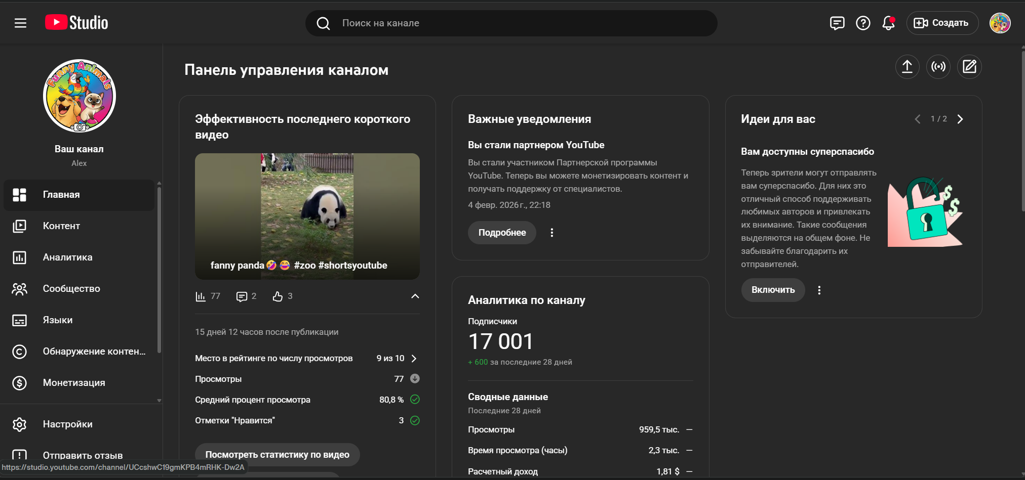This screenshot has width=1025, height=480.
Task: Go to next idea card
Action: (x=960, y=119)
